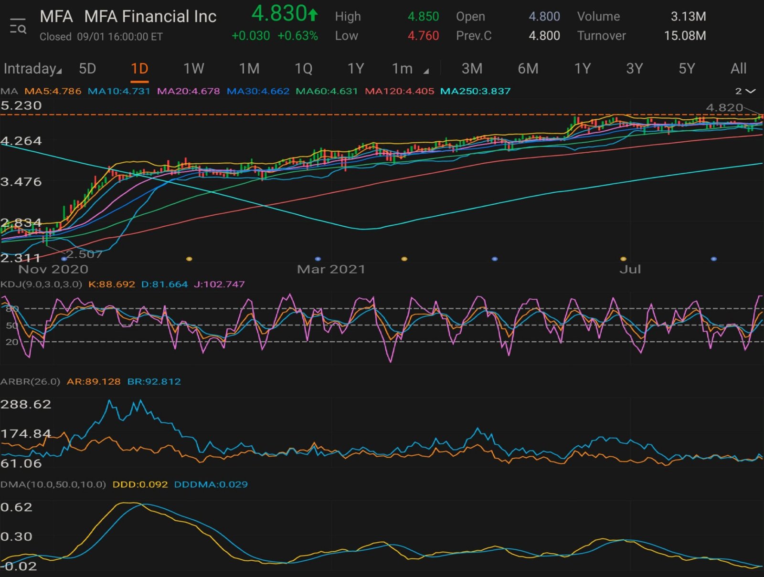Click the Turnover 15.08M value
Screen dimensions: 764x577
point(685,35)
